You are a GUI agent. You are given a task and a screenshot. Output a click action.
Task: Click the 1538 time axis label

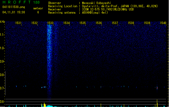point(131,23)
